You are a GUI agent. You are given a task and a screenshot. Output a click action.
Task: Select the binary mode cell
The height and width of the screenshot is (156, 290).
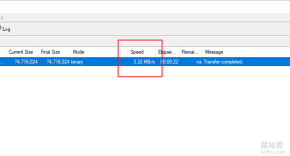click(x=77, y=62)
